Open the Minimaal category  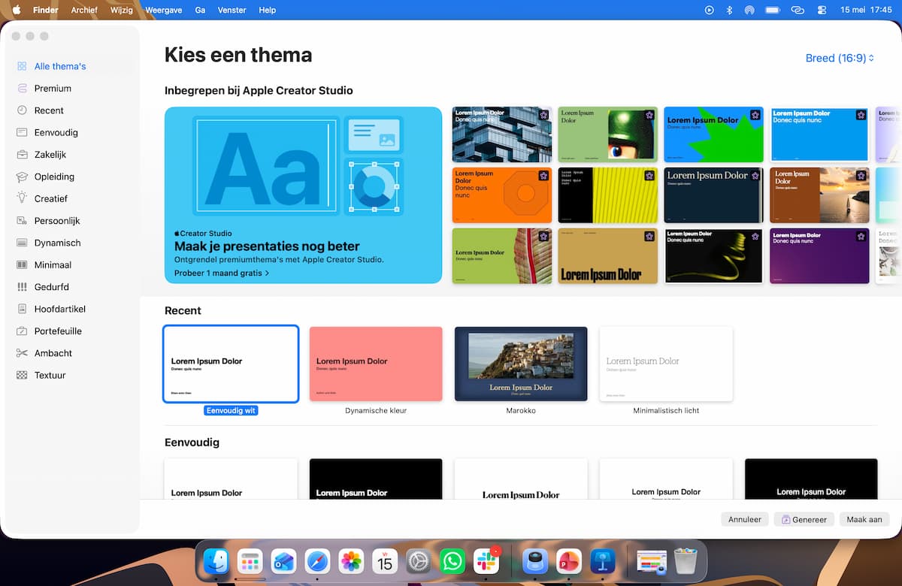[x=52, y=264]
